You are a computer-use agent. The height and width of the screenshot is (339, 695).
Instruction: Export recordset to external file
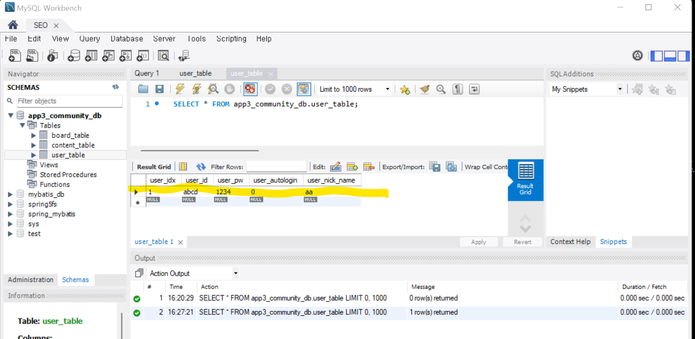(x=435, y=167)
